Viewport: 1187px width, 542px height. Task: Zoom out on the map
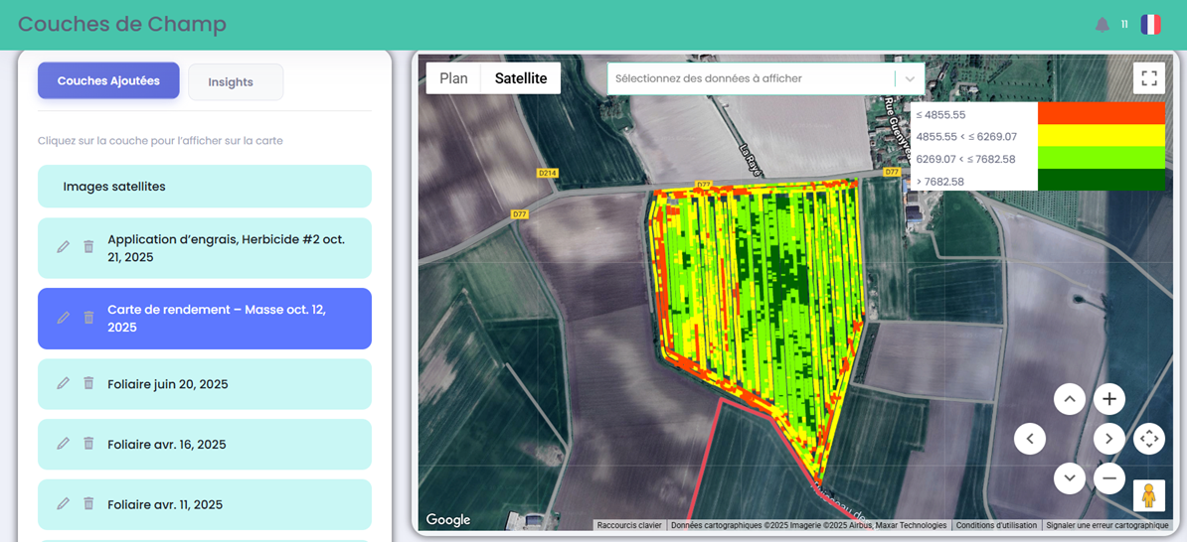pyautogui.click(x=1109, y=478)
